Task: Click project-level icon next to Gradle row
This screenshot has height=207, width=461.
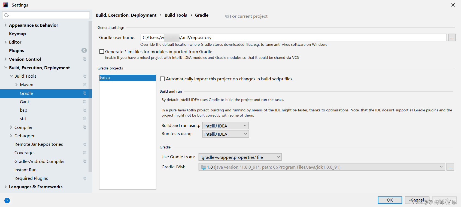Action: click(84, 93)
